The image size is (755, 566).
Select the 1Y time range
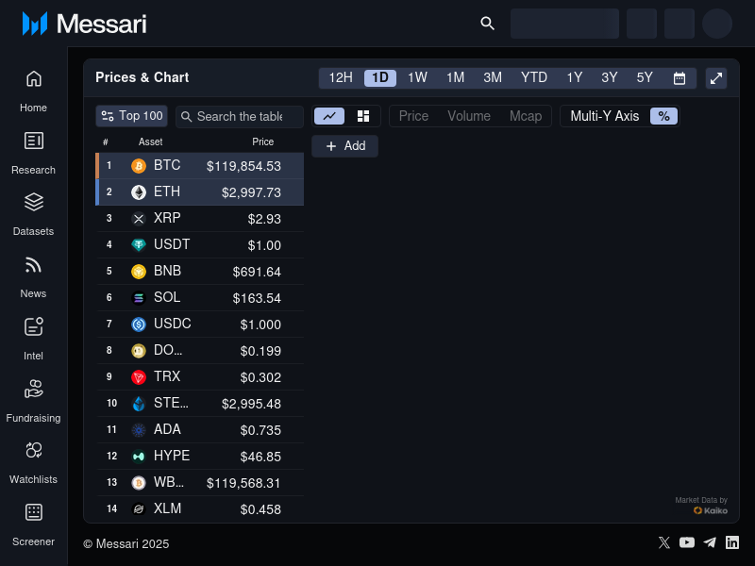[x=575, y=78]
